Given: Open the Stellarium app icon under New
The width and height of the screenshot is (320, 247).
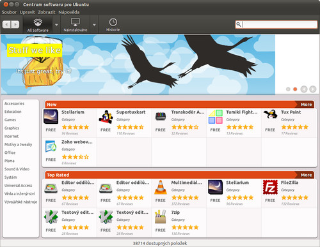Looking at the screenshot, I should coord(51,117).
